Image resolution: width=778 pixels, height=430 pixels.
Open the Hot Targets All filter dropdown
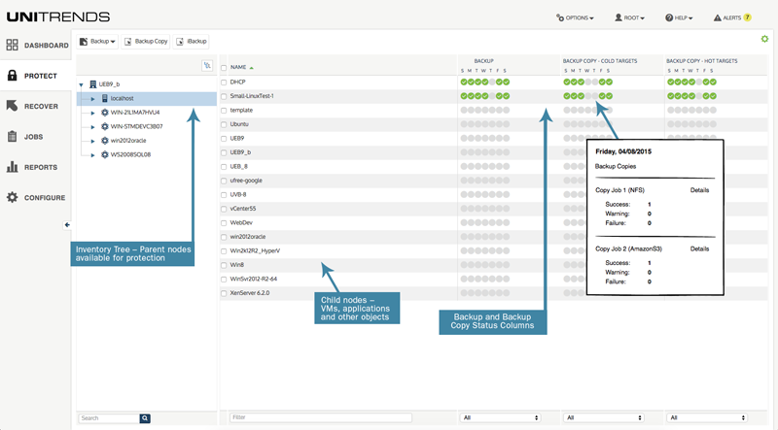[707, 418]
